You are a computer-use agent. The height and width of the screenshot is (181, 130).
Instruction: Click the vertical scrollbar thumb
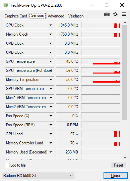[125, 73]
